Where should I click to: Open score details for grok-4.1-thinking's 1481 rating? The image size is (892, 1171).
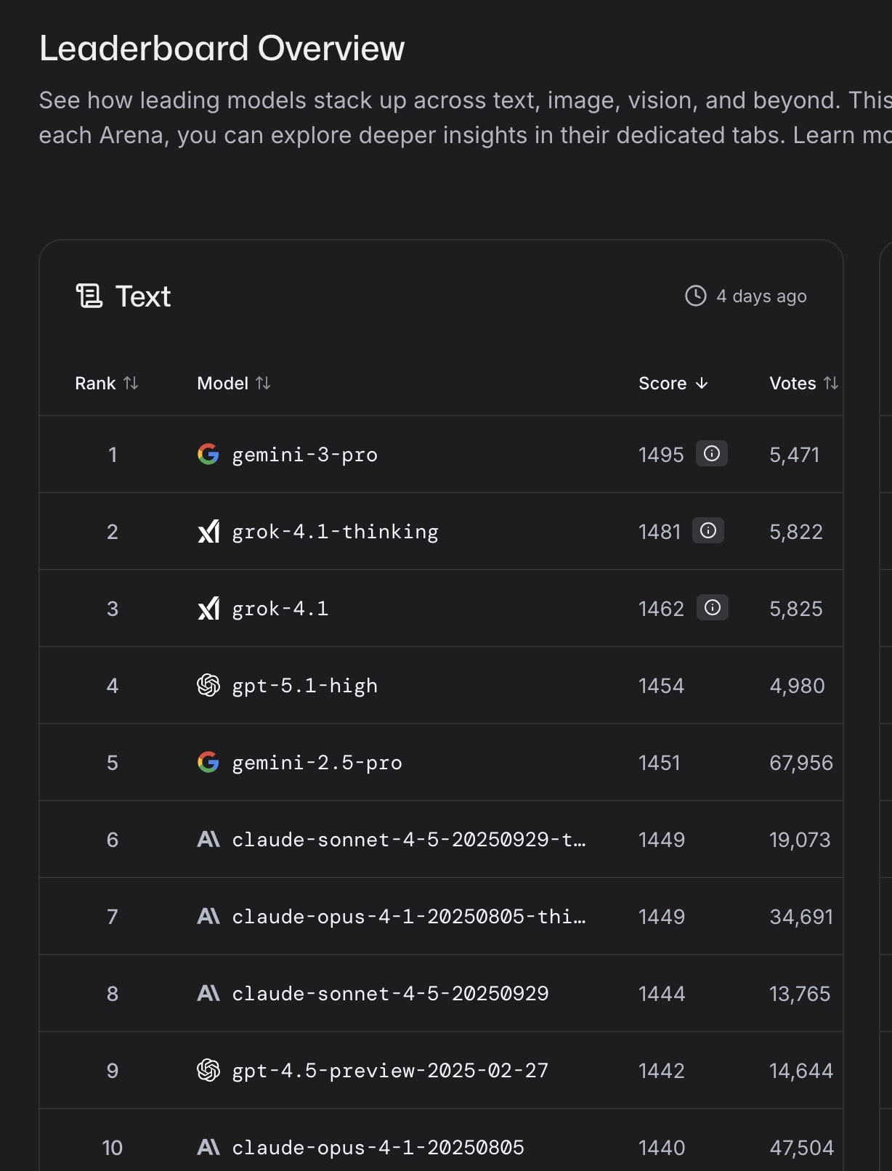708,531
